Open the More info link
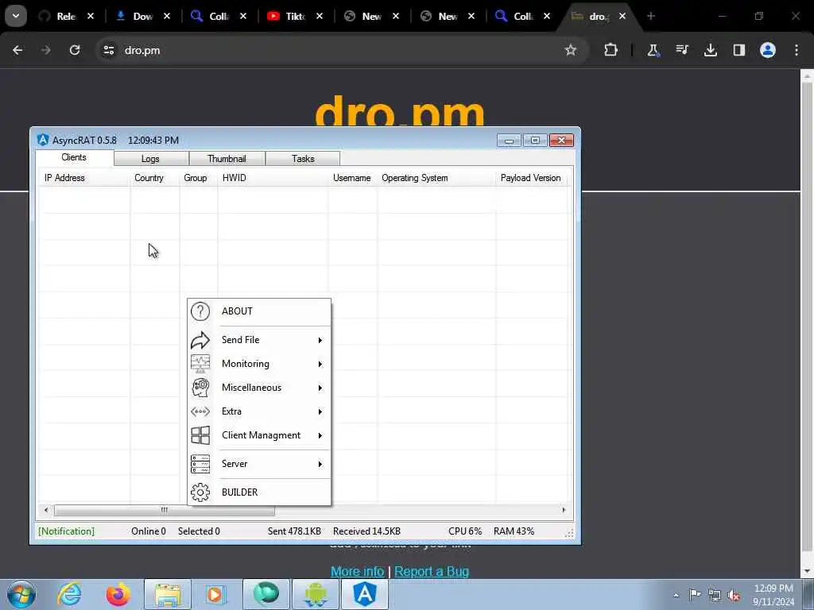This screenshot has width=814, height=610. click(x=357, y=571)
